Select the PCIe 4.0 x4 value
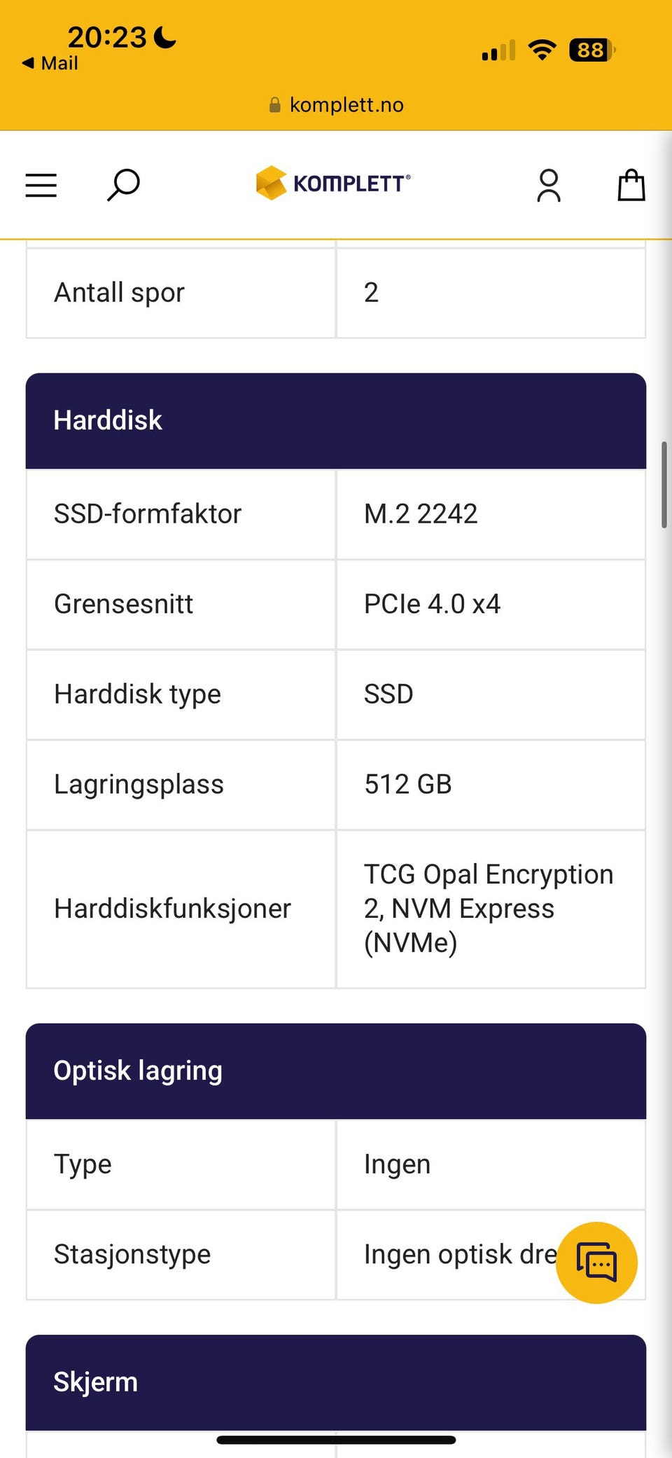 (433, 604)
